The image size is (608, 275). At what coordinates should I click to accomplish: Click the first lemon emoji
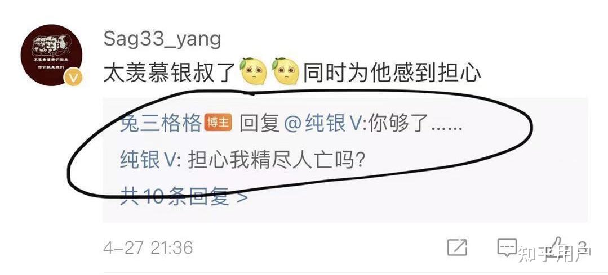coord(253,71)
